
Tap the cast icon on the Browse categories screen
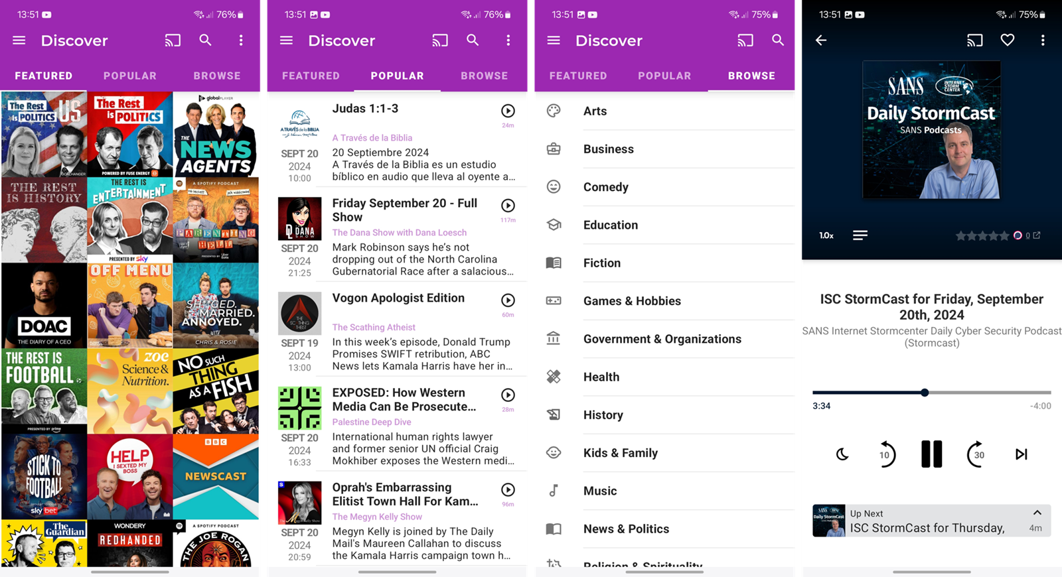point(745,40)
